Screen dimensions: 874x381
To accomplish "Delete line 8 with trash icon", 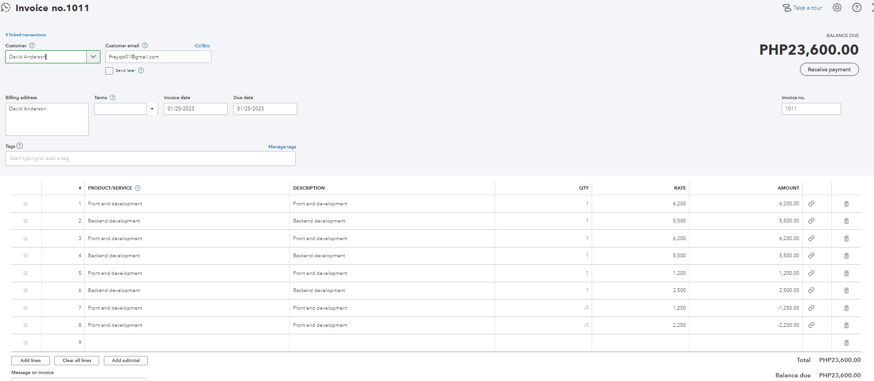I will click(x=846, y=325).
